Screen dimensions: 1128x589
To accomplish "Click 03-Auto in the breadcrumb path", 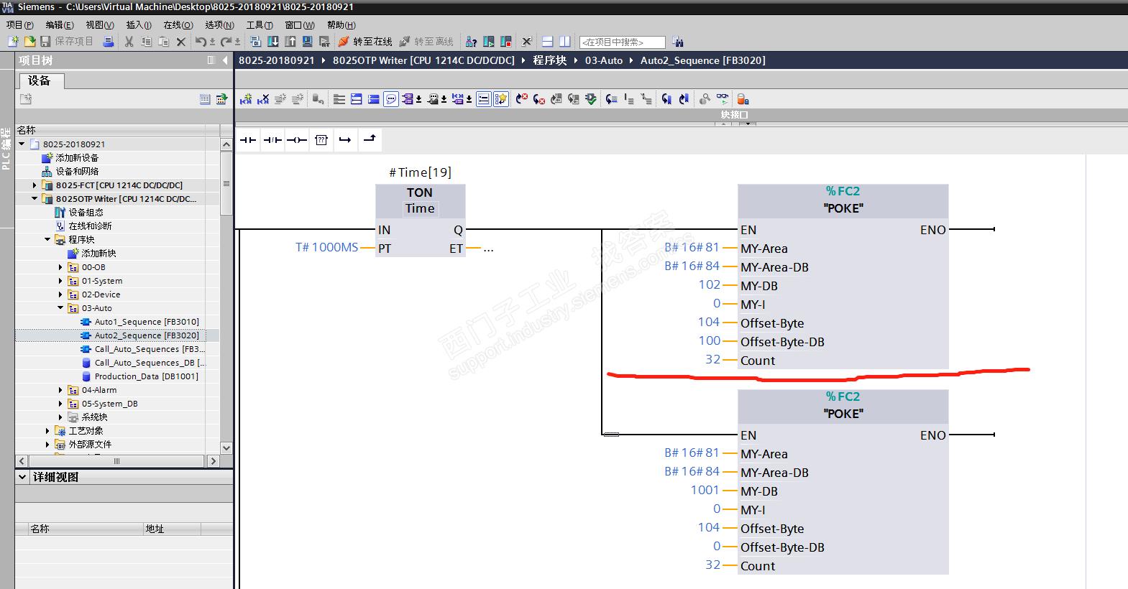I will [x=604, y=60].
